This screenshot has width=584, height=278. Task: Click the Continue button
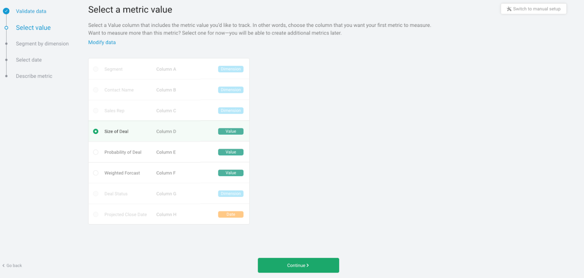298,265
